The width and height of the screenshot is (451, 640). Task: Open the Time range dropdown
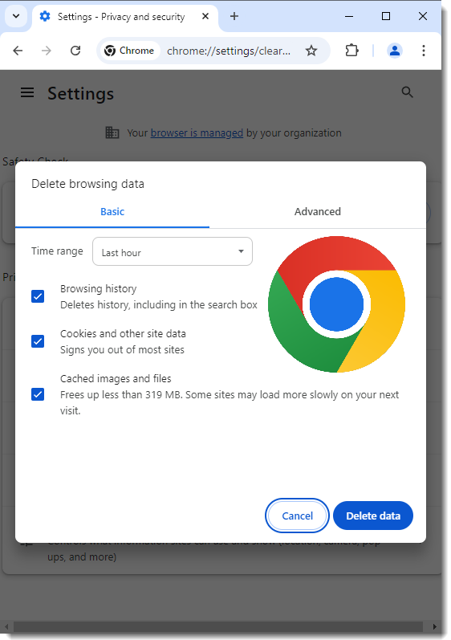tap(173, 252)
